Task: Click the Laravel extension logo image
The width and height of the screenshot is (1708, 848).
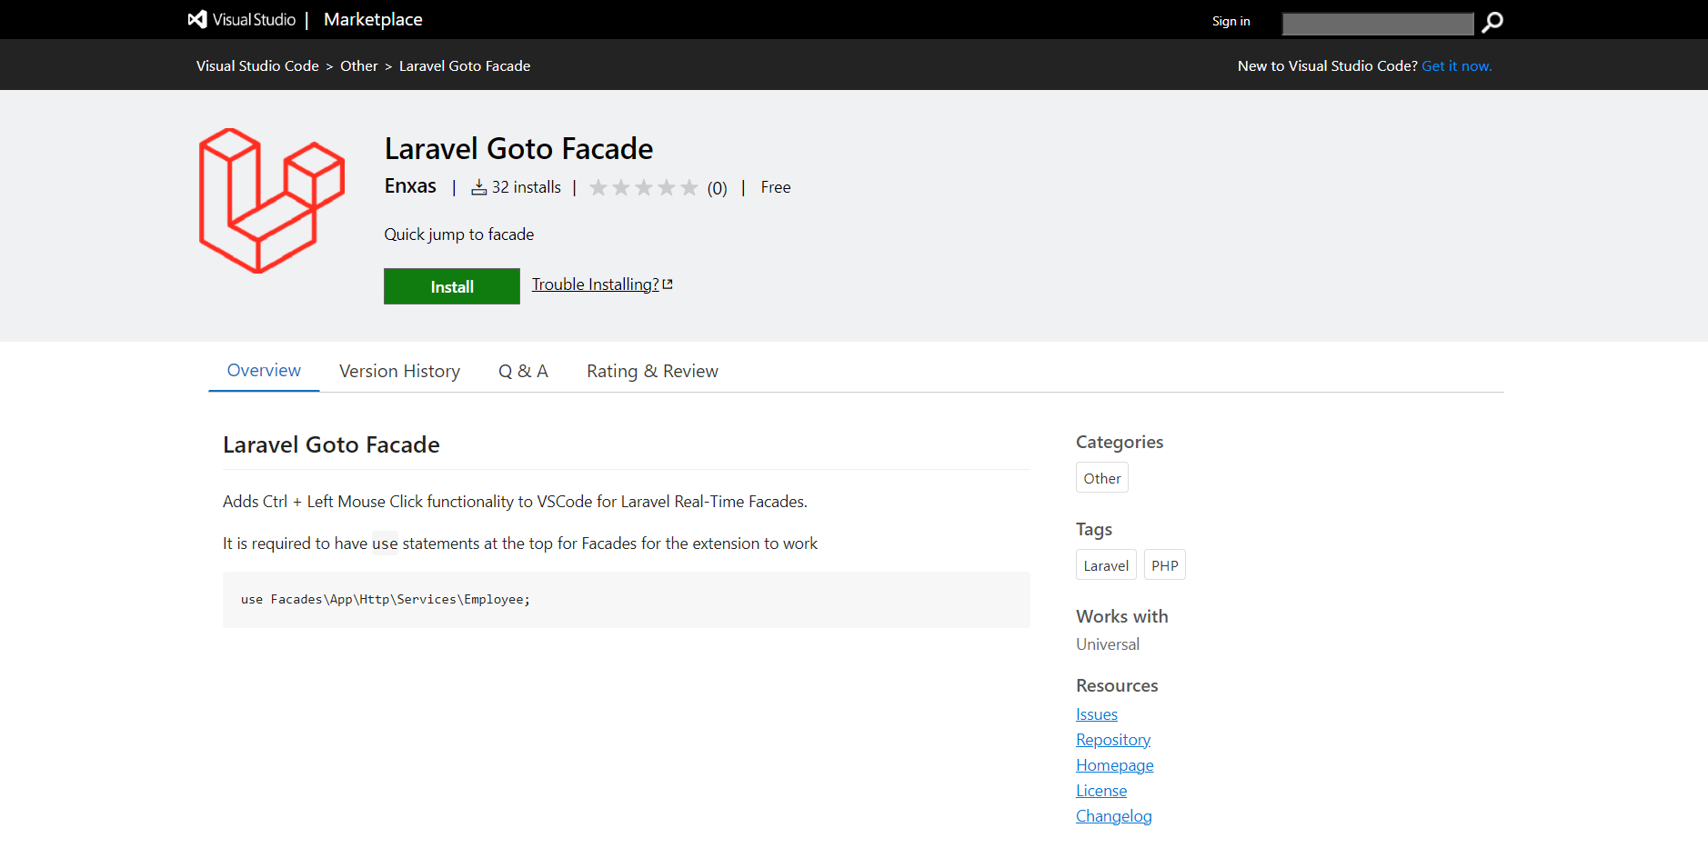Action: pos(272,201)
